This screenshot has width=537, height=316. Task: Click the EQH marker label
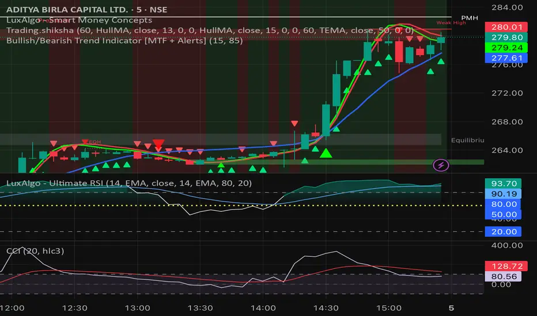click(95, 142)
